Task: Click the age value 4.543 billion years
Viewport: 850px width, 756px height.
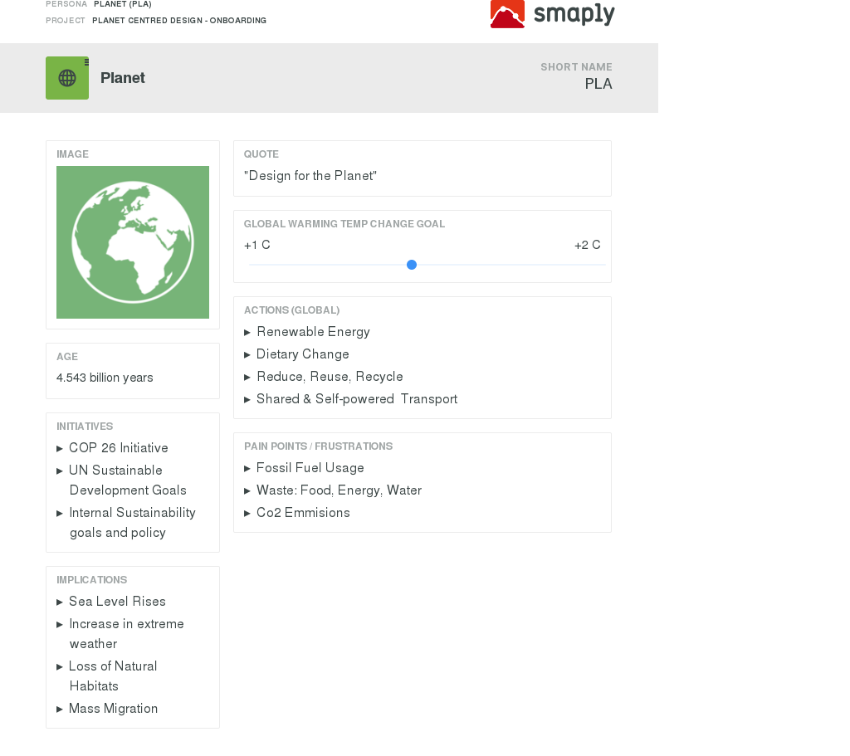Action: click(x=105, y=378)
